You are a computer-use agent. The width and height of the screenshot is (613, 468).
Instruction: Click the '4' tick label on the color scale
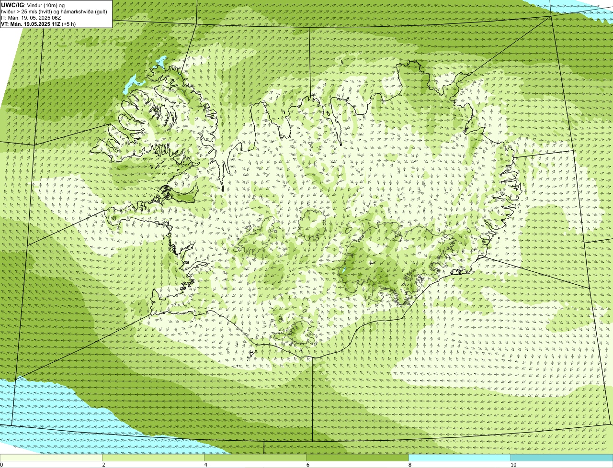pyautogui.click(x=205, y=465)
